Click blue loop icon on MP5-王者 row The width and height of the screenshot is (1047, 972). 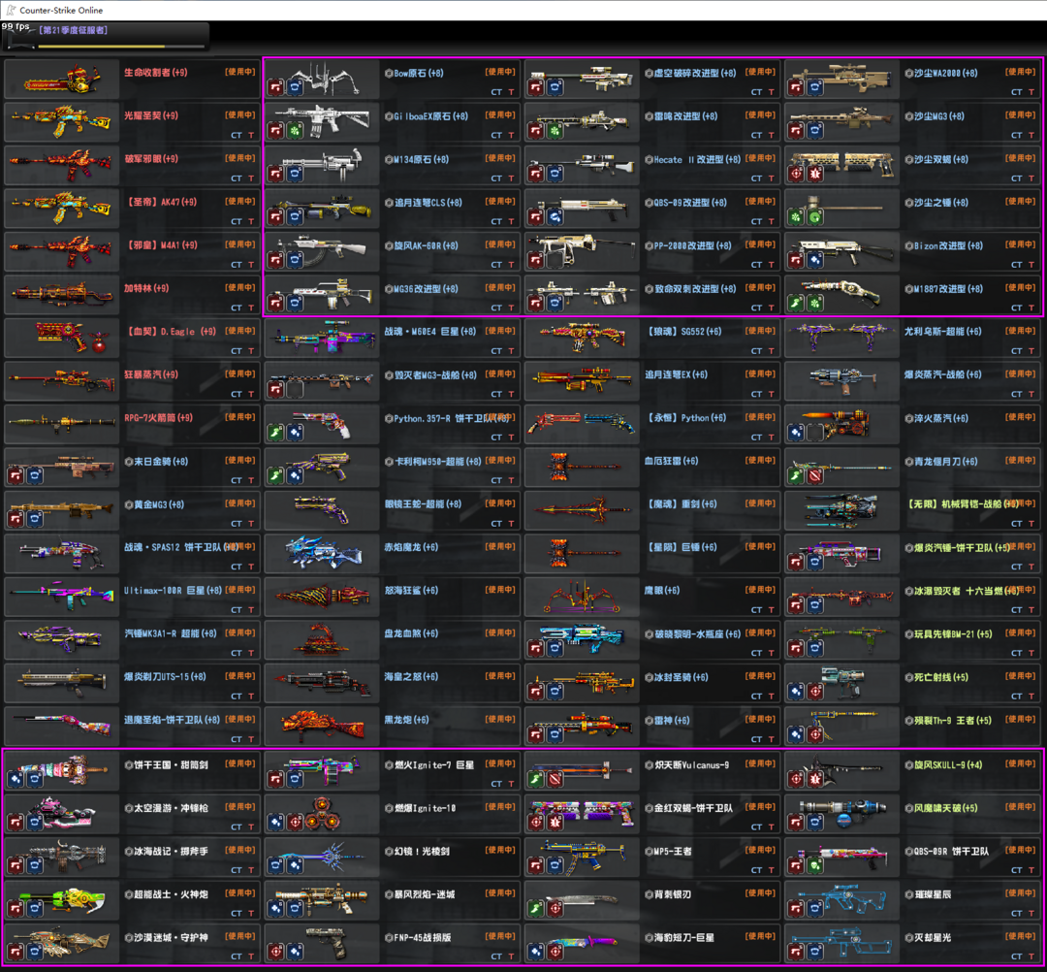555,865
